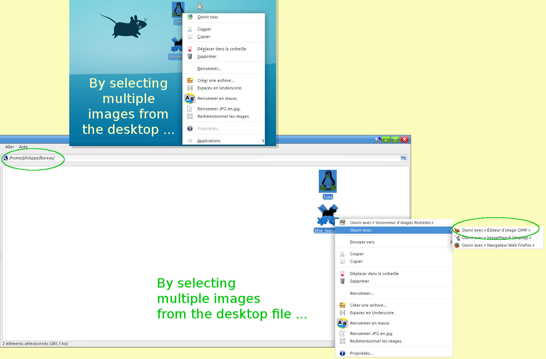The height and width of the screenshot is (359, 546).
Task: Click the globe icon beside Ouvrir tous
Action: pos(190,17)
